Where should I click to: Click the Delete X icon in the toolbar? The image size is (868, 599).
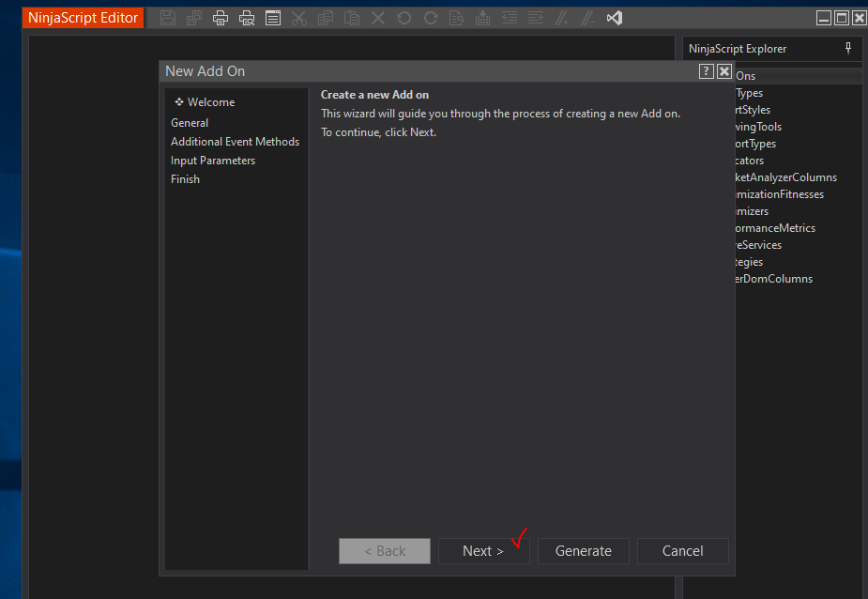378,18
